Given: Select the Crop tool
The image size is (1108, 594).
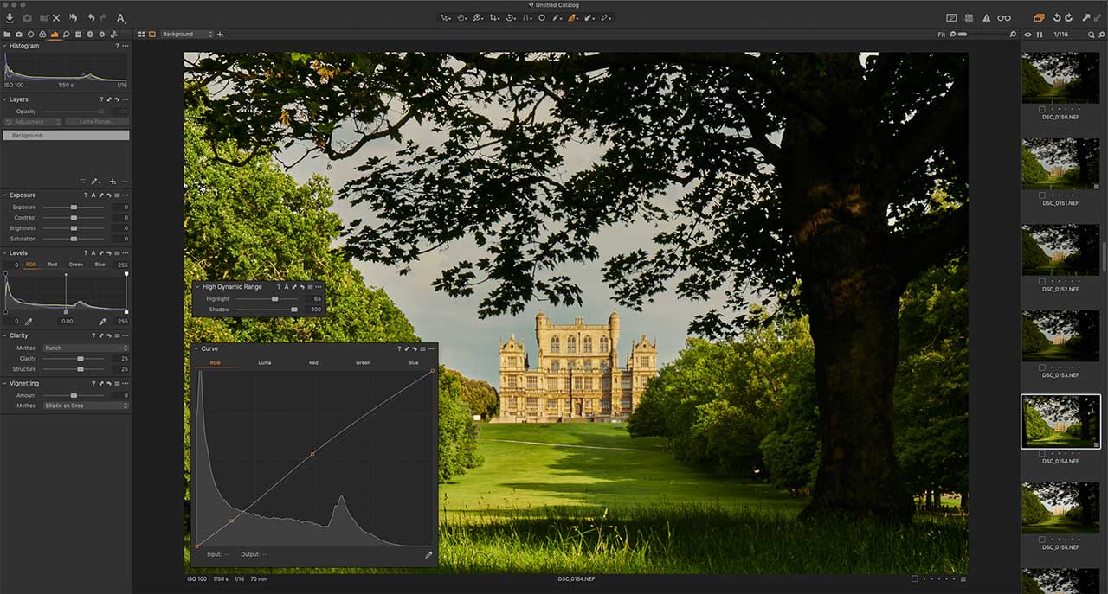Looking at the screenshot, I should [494, 17].
